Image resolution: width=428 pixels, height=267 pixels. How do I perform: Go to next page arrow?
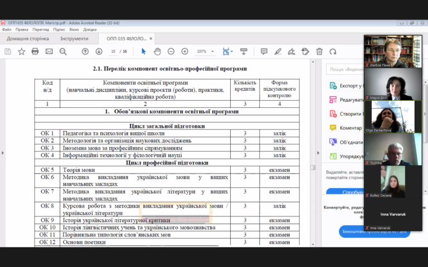click(x=99, y=51)
